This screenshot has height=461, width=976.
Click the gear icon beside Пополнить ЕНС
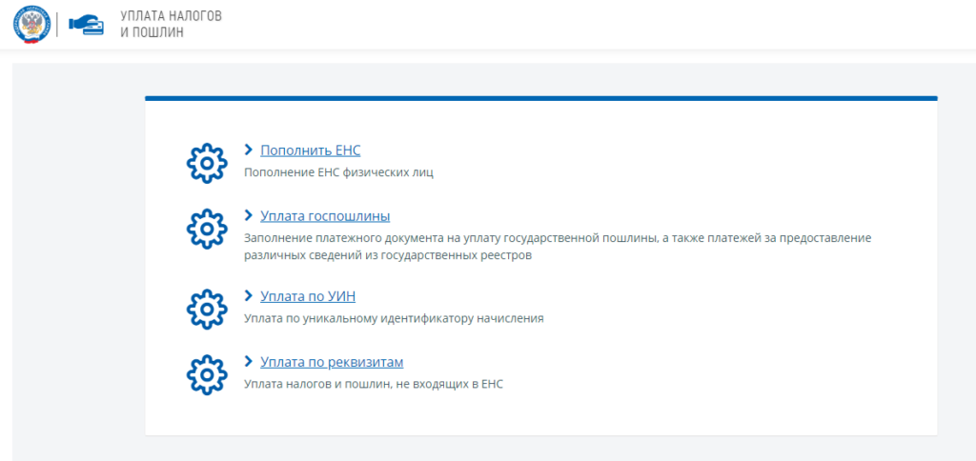tap(205, 163)
